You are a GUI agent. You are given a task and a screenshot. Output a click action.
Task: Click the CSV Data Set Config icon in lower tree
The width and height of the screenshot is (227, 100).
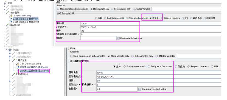18,64
